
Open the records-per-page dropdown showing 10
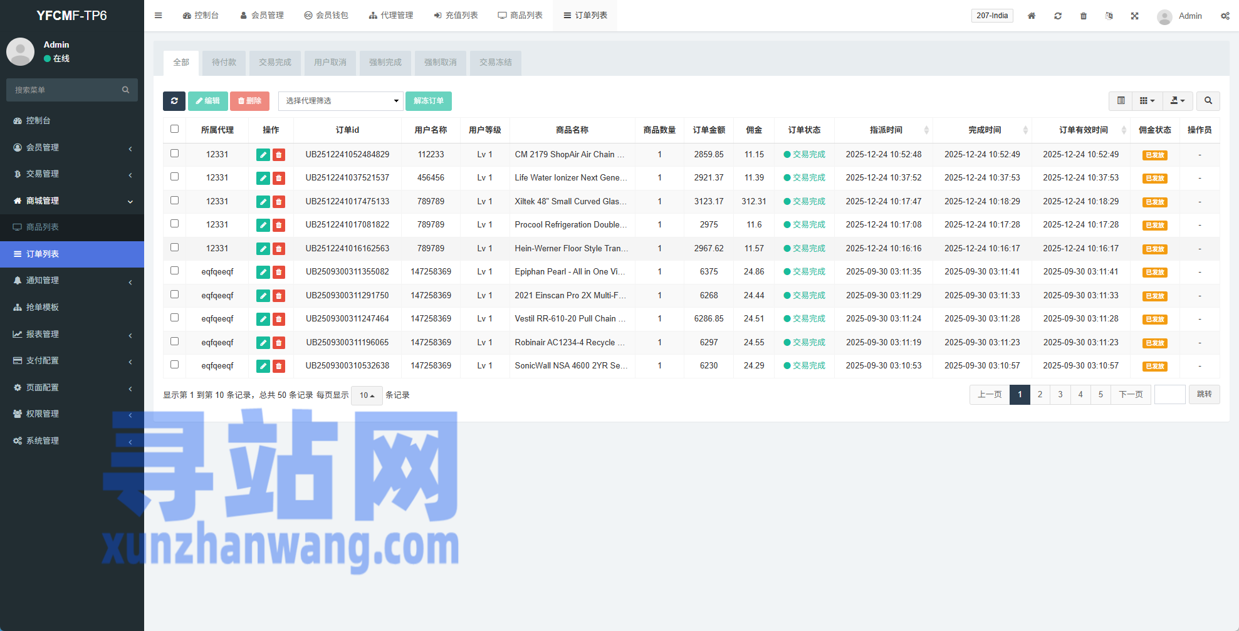pyautogui.click(x=367, y=395)
